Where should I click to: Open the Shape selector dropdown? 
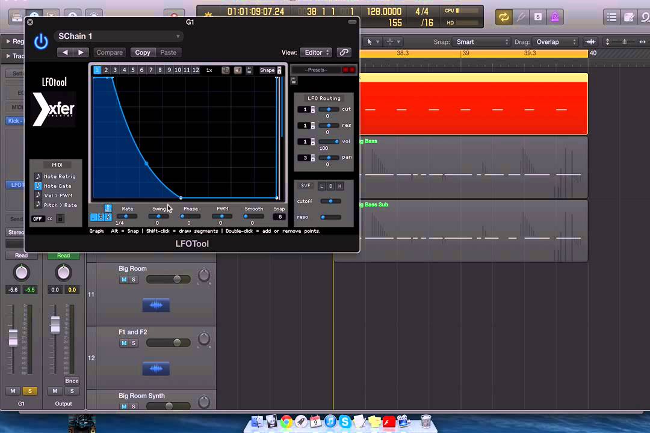click(x=270, y=70)
